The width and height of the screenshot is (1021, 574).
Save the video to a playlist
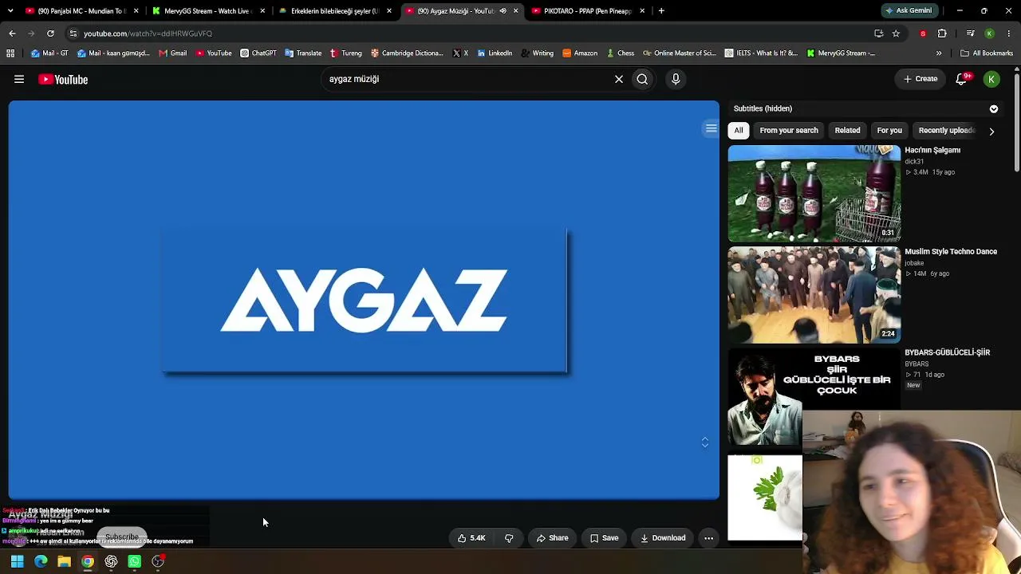pos(604,538)
